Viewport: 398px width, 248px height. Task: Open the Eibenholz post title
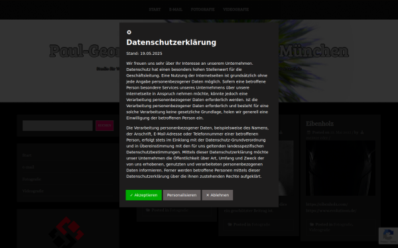point(320,124)
